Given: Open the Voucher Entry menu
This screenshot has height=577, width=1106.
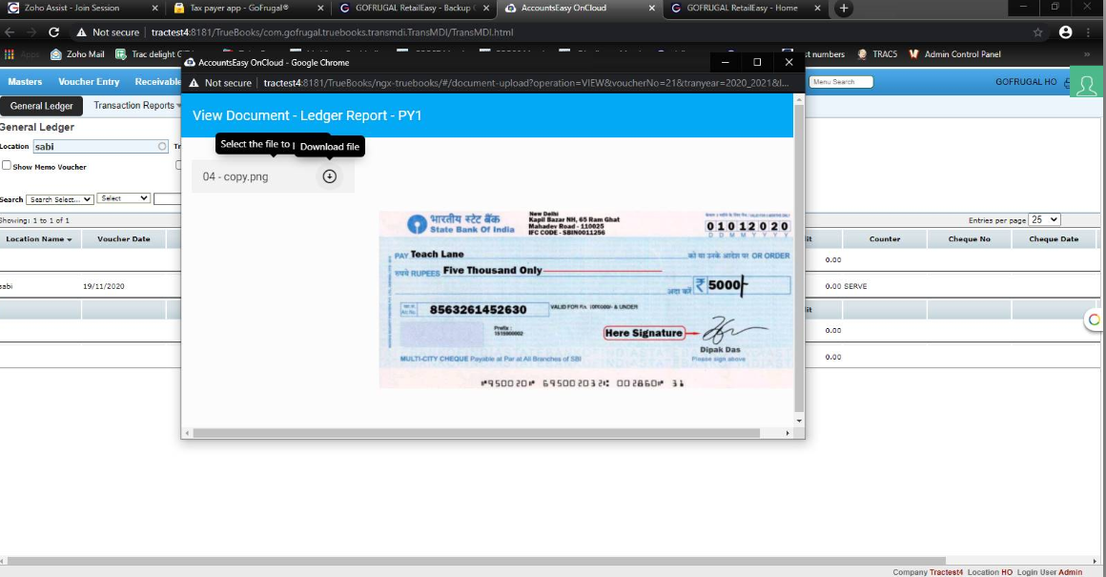Looking at the screenshot, I should [x=89, y=82].
